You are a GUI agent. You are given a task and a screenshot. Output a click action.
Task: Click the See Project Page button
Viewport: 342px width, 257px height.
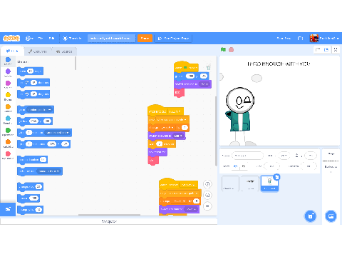(173, 39)
